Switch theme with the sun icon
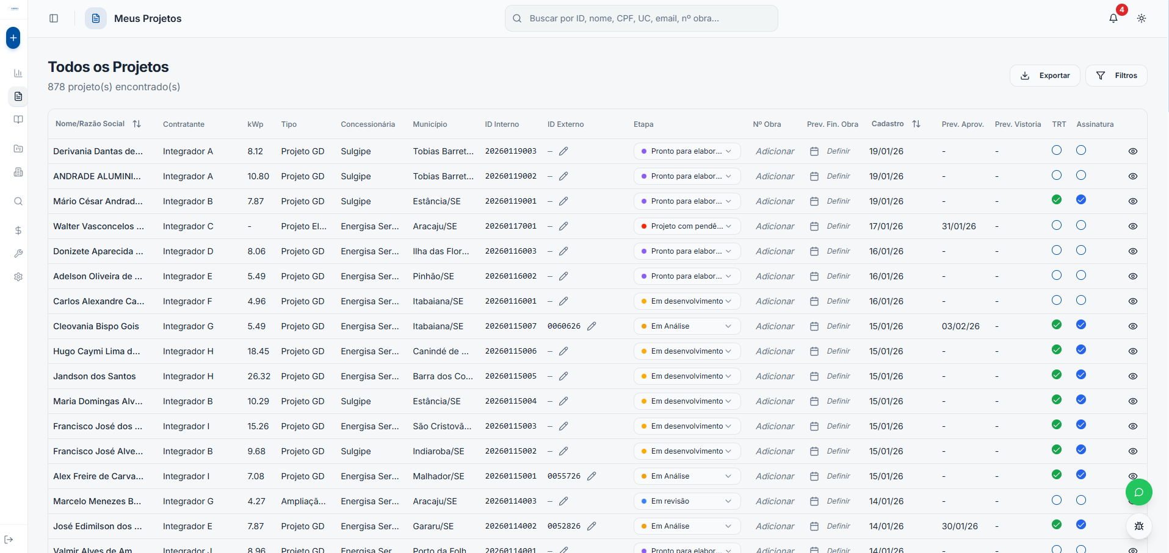 (x=1141, y=18)
